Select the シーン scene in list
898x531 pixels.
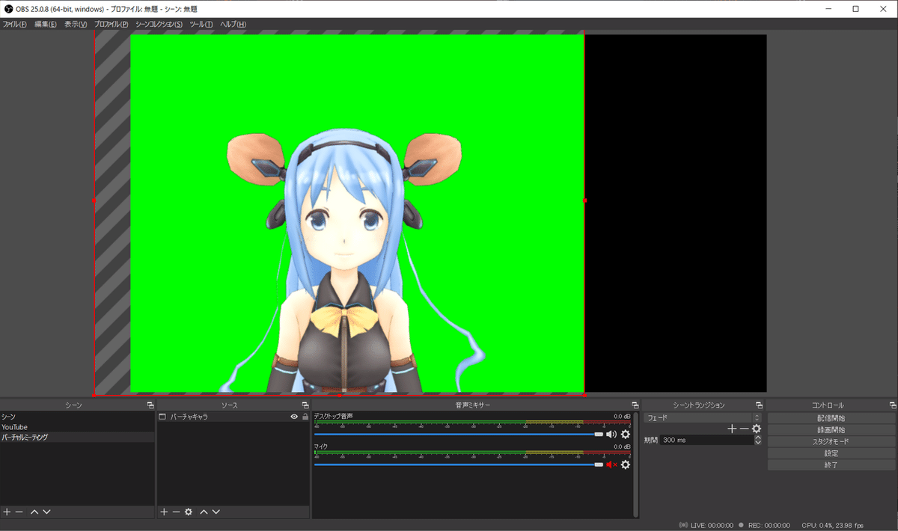click(78, 417)
